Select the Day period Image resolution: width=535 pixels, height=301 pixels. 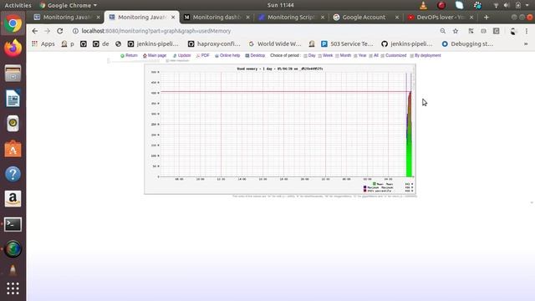[x=309, y=55]
